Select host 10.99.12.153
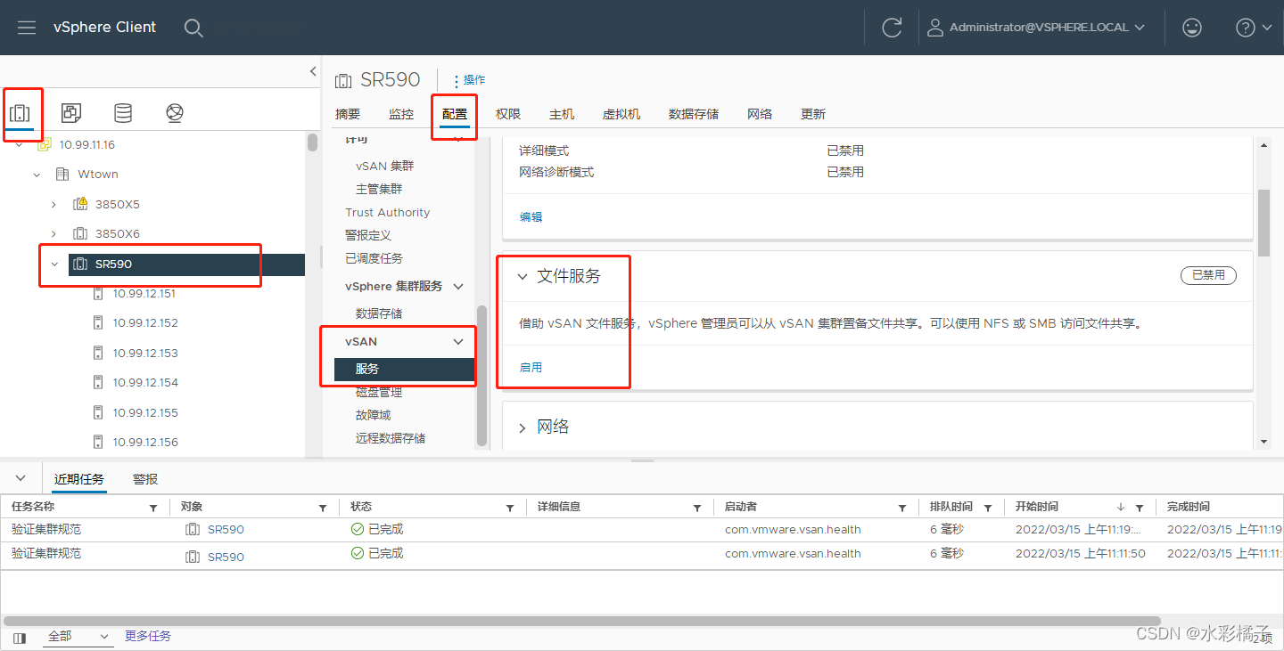 tap(145, 354)
